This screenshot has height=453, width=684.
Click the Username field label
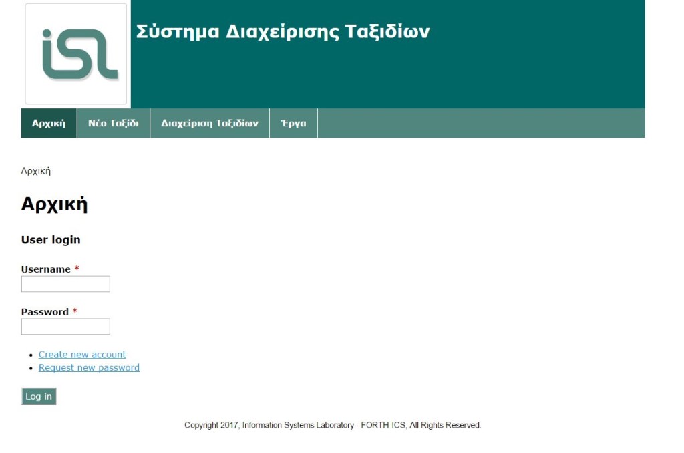coord(45,269)
